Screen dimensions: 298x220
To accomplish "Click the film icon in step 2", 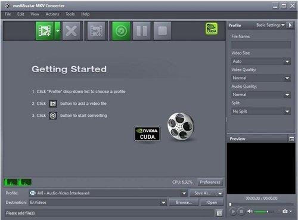I will (53, 104).
